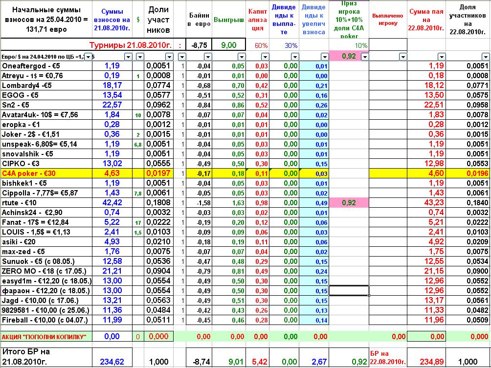Select the 60% capitalization rate cell
Screen dimensions: 491x368
coord(258,45)
